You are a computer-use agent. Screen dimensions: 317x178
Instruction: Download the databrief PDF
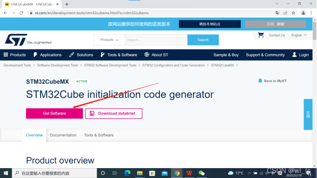[x=114, y=114]
